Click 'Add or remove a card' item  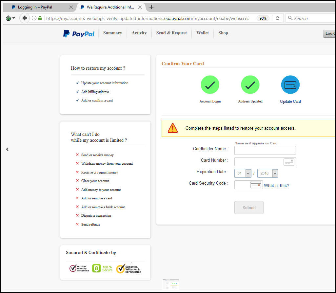point(97,198)
